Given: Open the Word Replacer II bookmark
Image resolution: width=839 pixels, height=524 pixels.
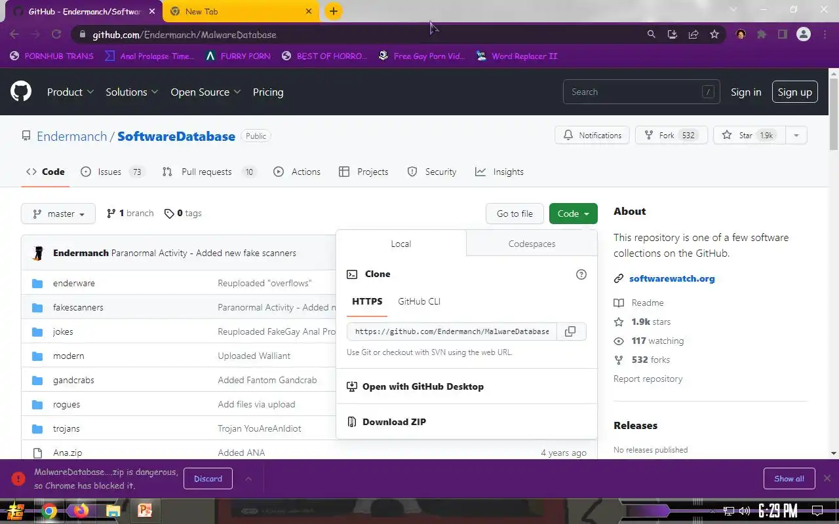Looking at the screenshot, I should [x=517, y=56].
